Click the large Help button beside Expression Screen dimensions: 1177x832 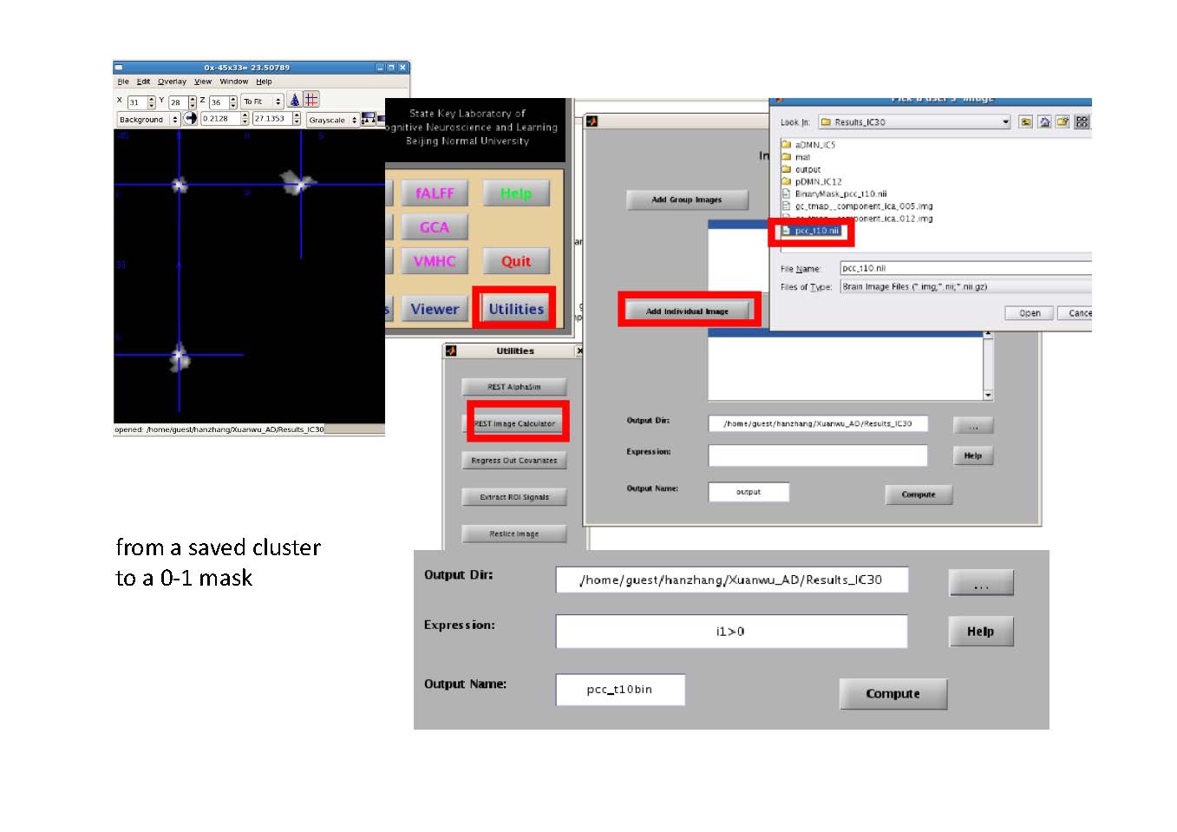(x=981, y=632)
